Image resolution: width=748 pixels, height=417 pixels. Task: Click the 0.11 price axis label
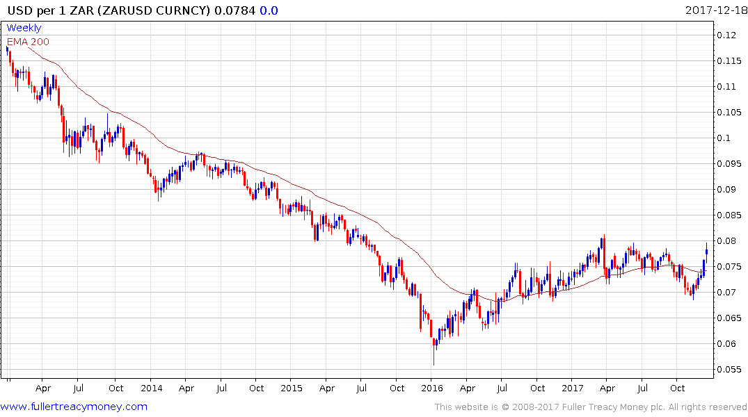[x=726, y=86]
